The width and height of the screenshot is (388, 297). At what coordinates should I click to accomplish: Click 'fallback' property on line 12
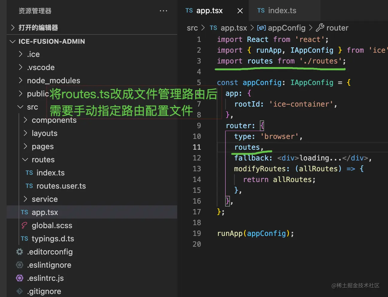[x=251, y=158]
